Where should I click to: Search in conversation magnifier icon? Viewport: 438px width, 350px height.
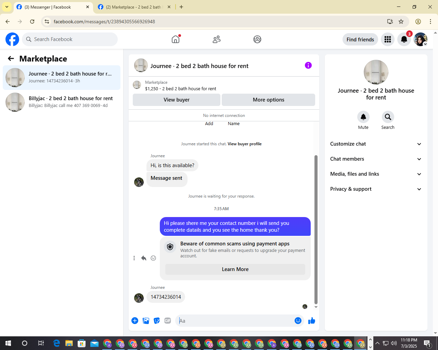388,117
